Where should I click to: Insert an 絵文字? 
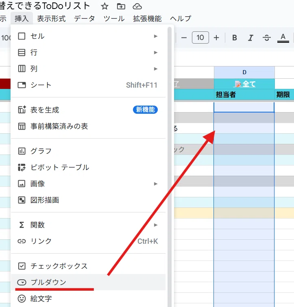(88, 298)
